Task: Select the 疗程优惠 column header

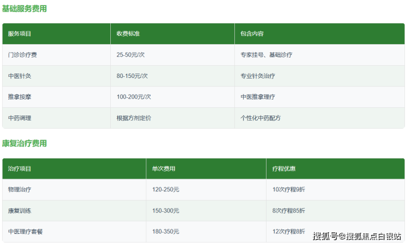Action: (x=284, y=169)
